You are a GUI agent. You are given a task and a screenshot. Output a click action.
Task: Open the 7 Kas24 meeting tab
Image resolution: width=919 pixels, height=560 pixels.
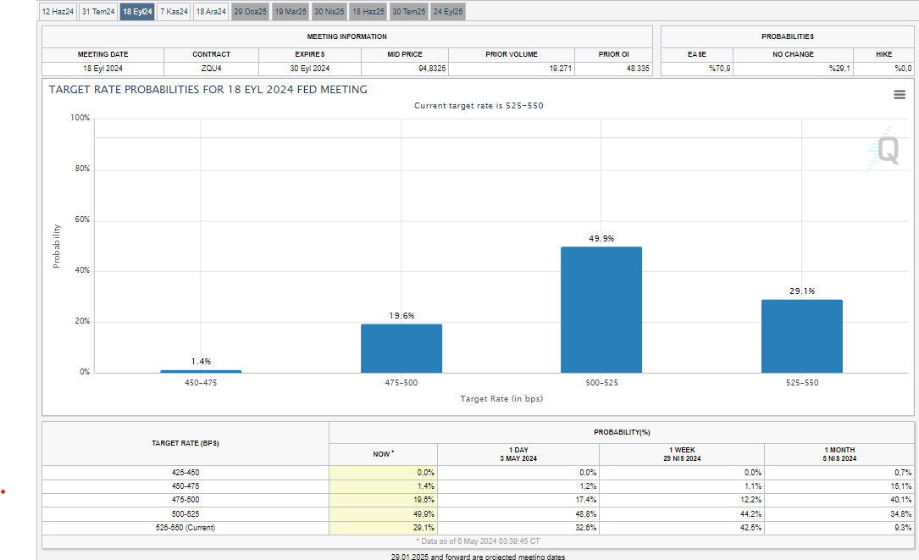174,12
